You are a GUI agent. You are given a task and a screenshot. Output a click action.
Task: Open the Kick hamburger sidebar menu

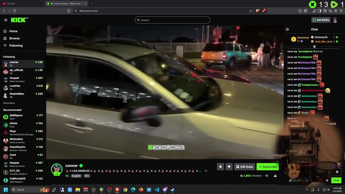pos(6,20)
